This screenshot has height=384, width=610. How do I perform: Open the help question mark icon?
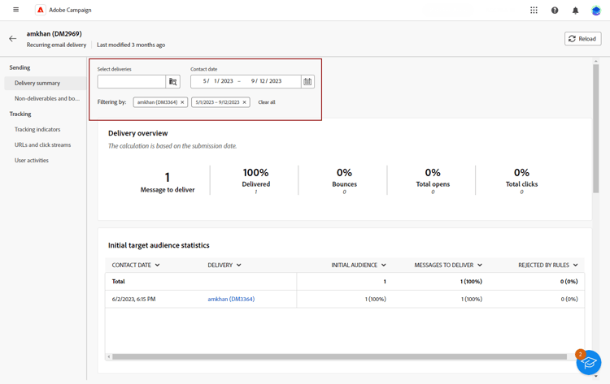[x=555, y=11]
